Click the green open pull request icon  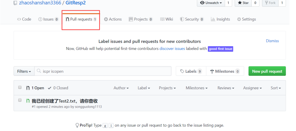pos(28,101)
